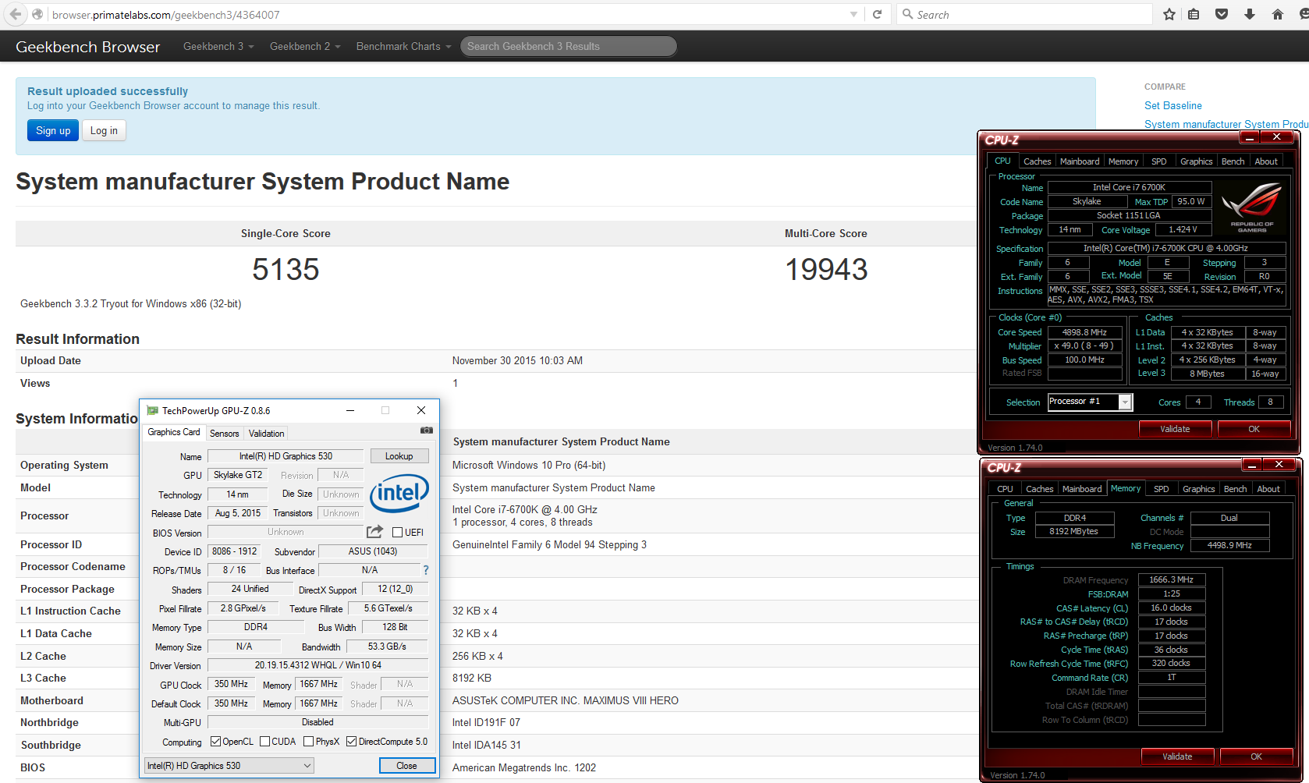Click the Close button in GPU-Z
1309x783 pixels.
point(407,766)
